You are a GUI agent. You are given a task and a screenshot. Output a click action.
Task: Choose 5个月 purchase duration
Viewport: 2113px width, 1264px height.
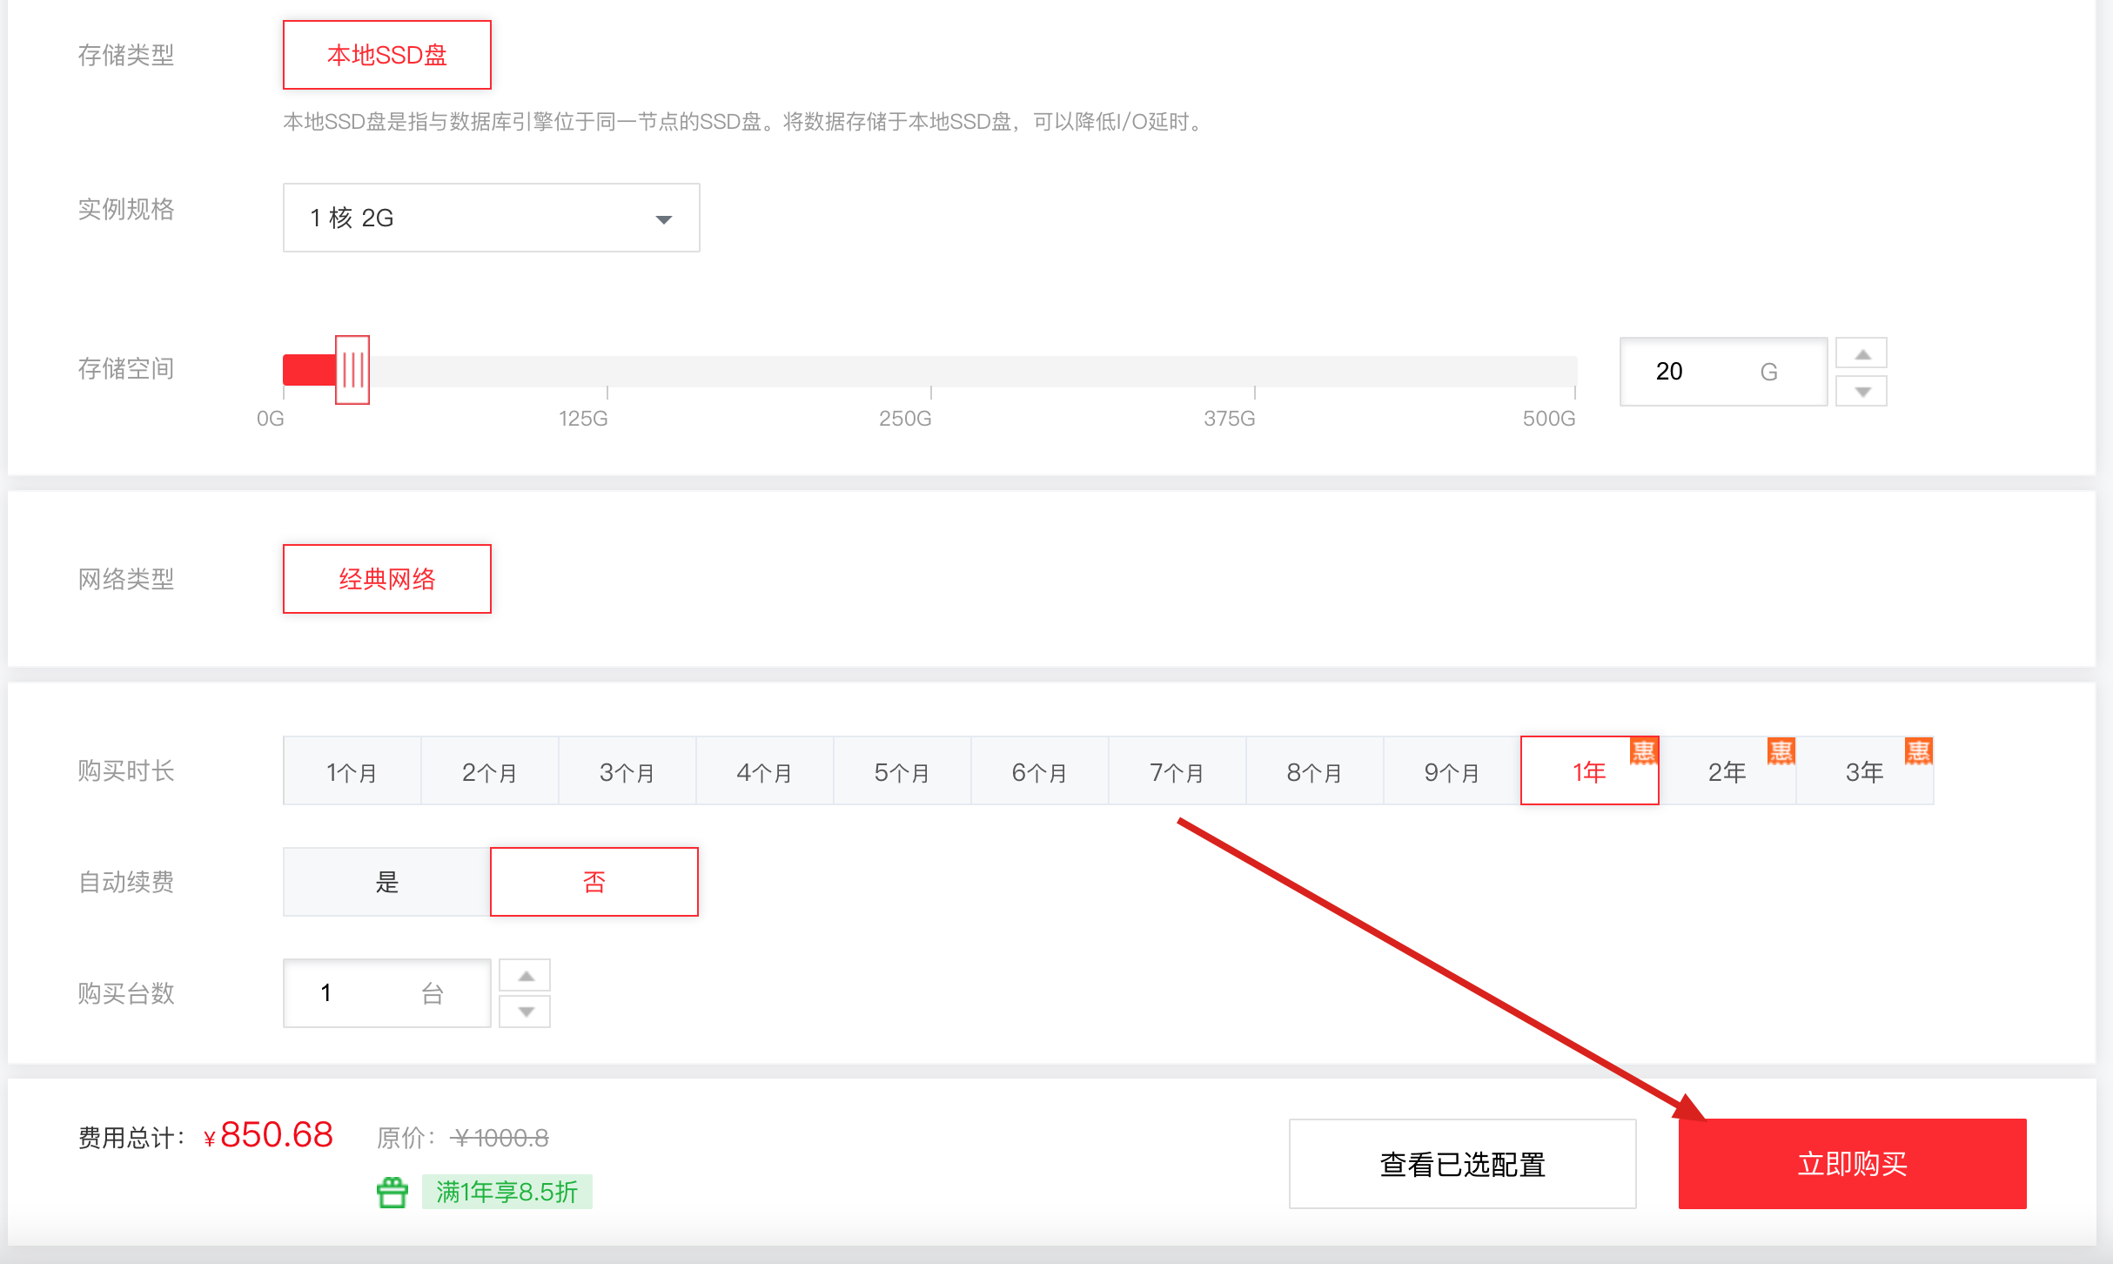tap(902, 771)
